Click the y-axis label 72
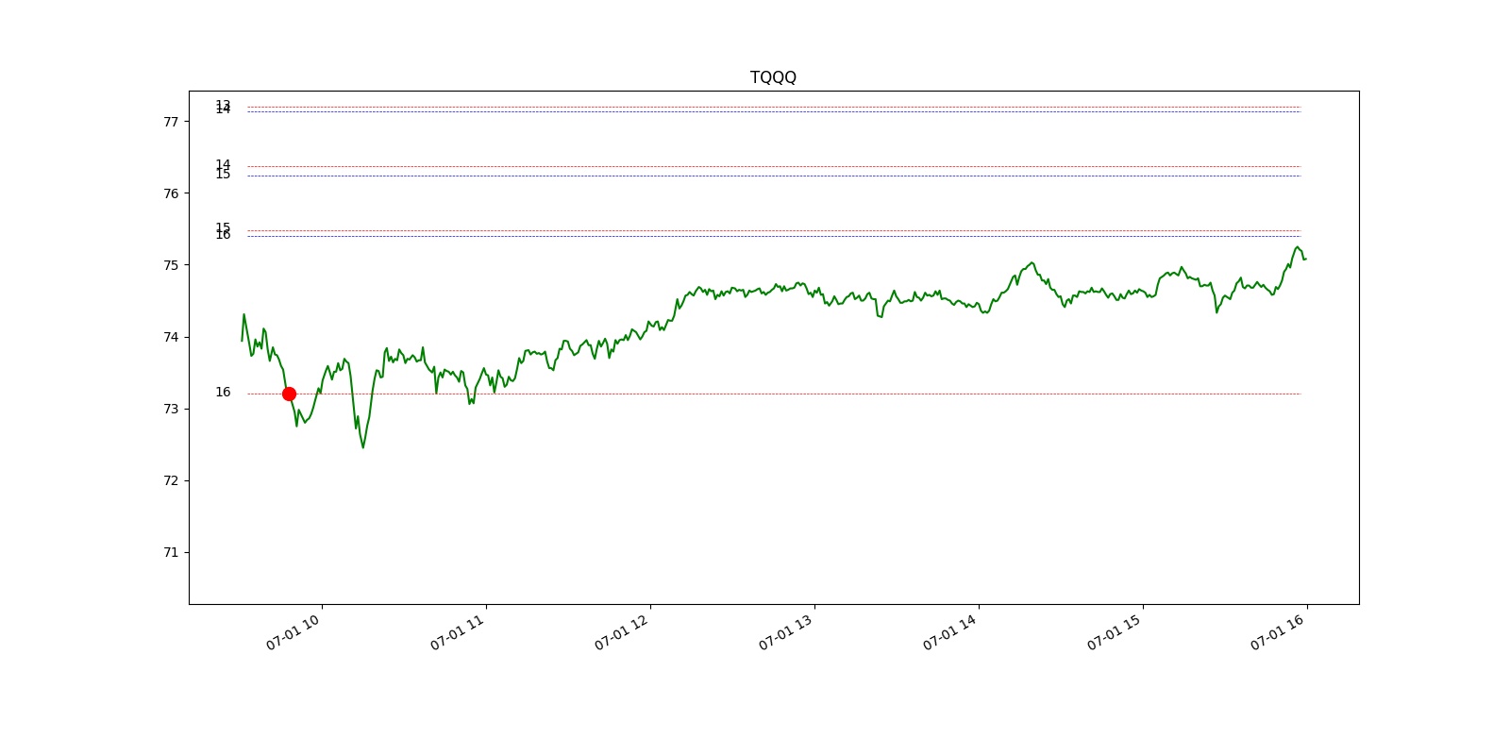The width and height of the screenshot is (1510, 755). 170,480
